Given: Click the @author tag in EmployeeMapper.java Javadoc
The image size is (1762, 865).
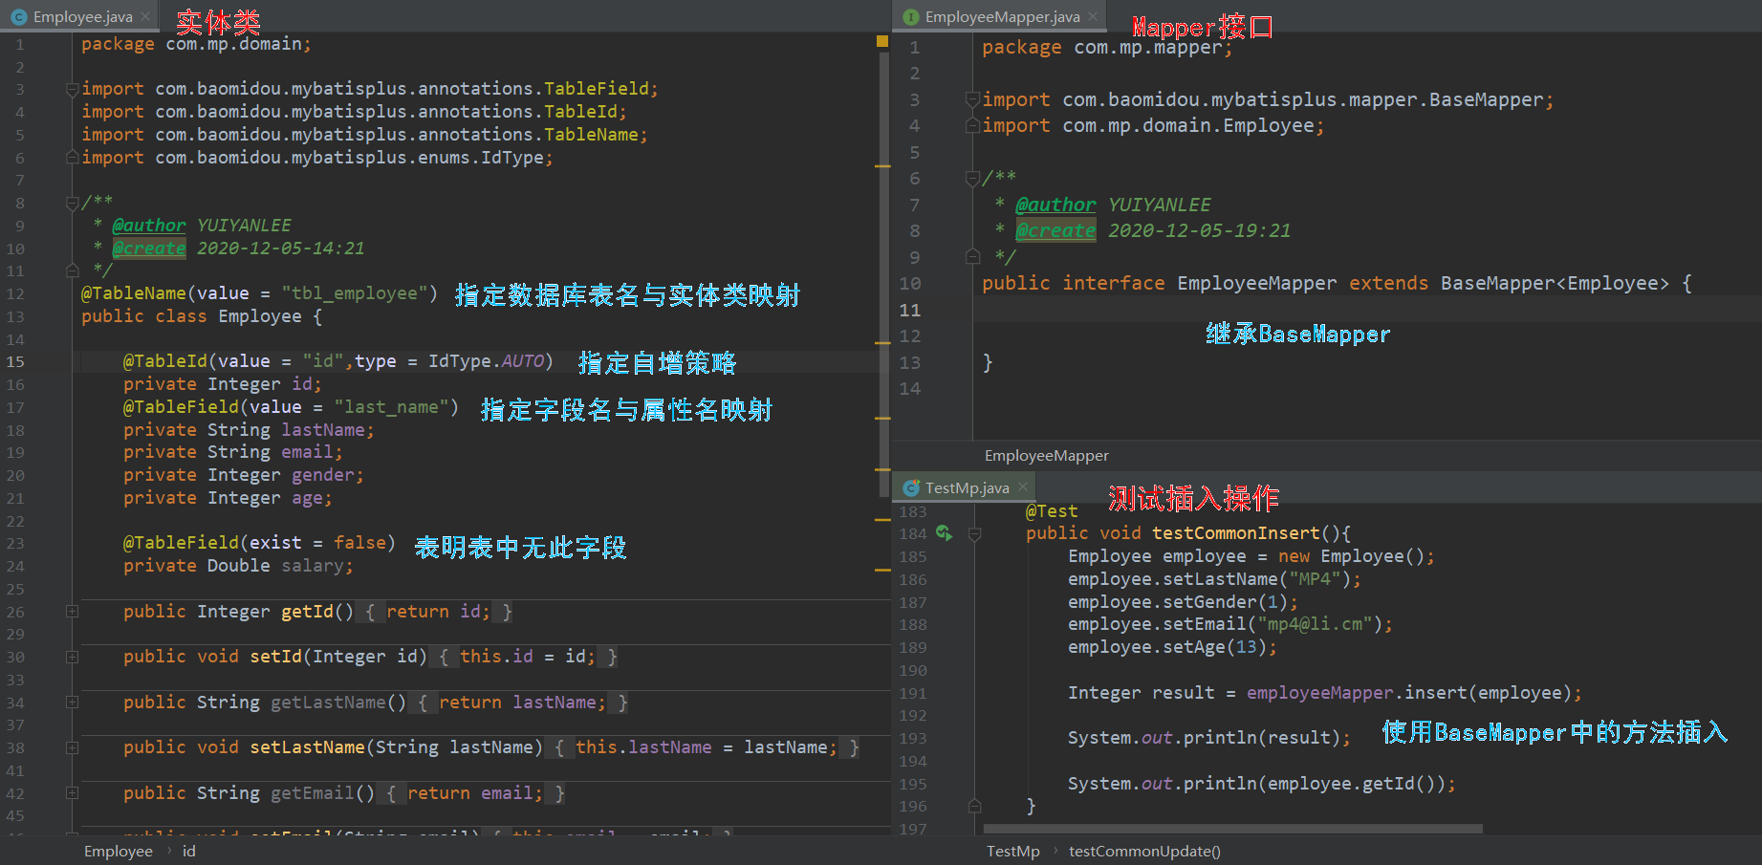Looking at the screenshot, I should (x=1055, y=205).
